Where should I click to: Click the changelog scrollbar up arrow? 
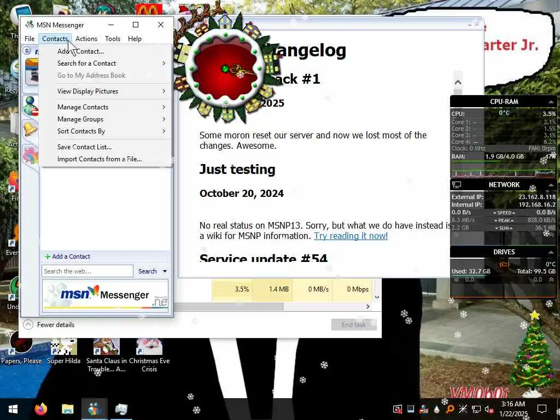pyautogui.click(x=458, y=83)
